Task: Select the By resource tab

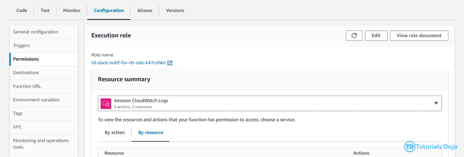Action: tap(151, 133)
